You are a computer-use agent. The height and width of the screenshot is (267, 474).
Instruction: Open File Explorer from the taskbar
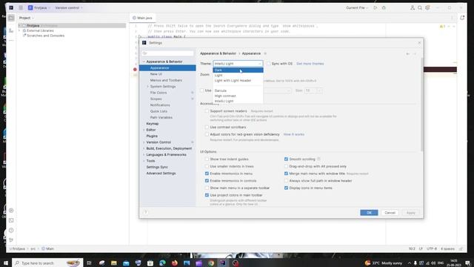pos(113,263)
